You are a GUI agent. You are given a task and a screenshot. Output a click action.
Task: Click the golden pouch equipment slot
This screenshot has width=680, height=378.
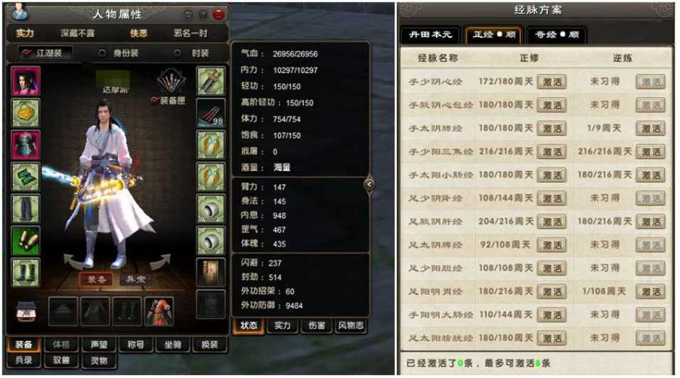26,113
